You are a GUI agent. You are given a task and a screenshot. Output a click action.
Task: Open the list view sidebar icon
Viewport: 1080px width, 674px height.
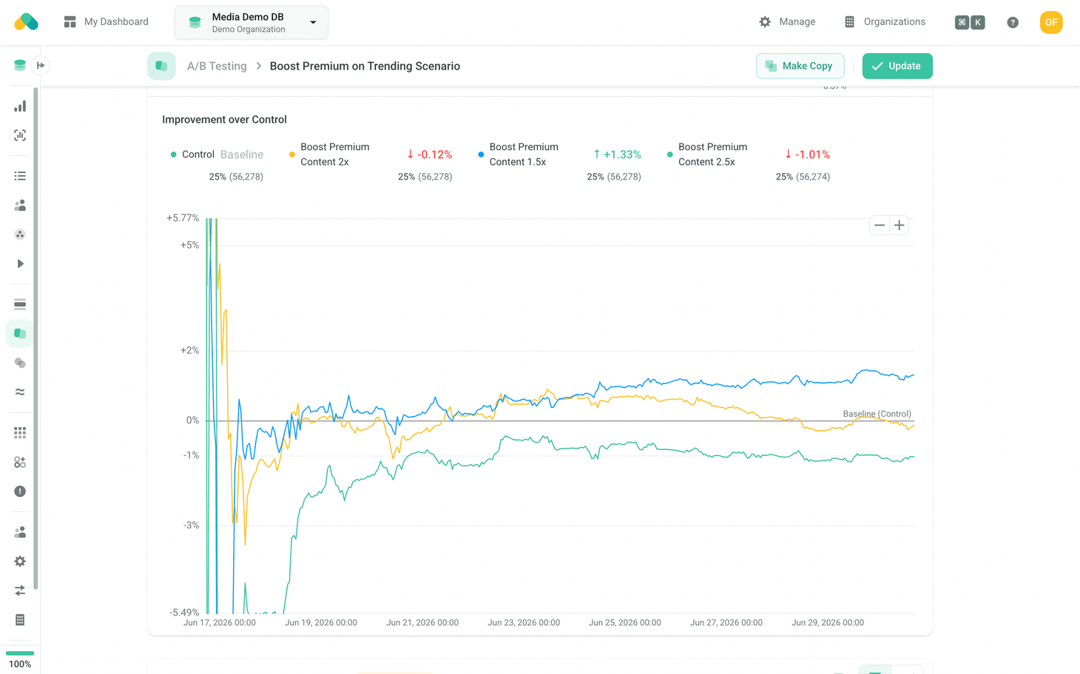[x=20, y=176]
